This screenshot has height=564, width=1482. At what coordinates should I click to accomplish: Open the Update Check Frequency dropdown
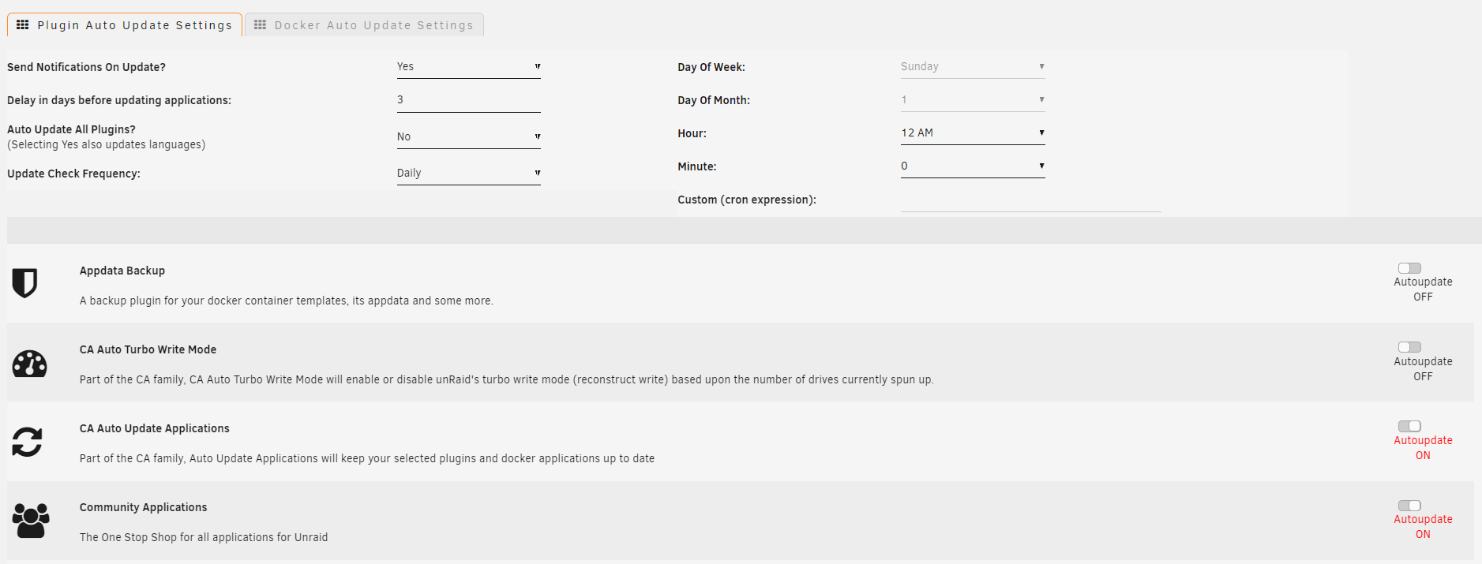[468, 174]
